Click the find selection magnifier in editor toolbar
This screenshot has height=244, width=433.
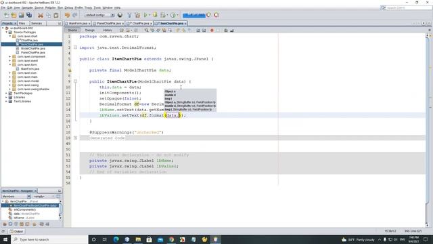(x=146, y=30)
